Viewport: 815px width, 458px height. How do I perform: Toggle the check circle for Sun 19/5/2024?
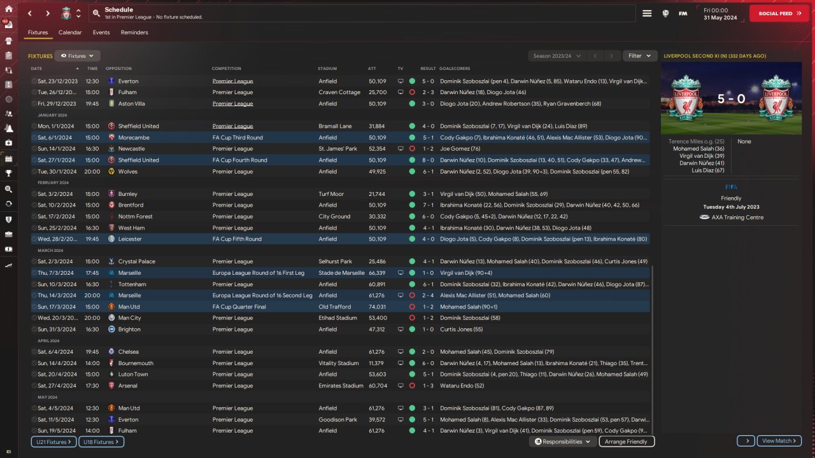coord(34,431)
